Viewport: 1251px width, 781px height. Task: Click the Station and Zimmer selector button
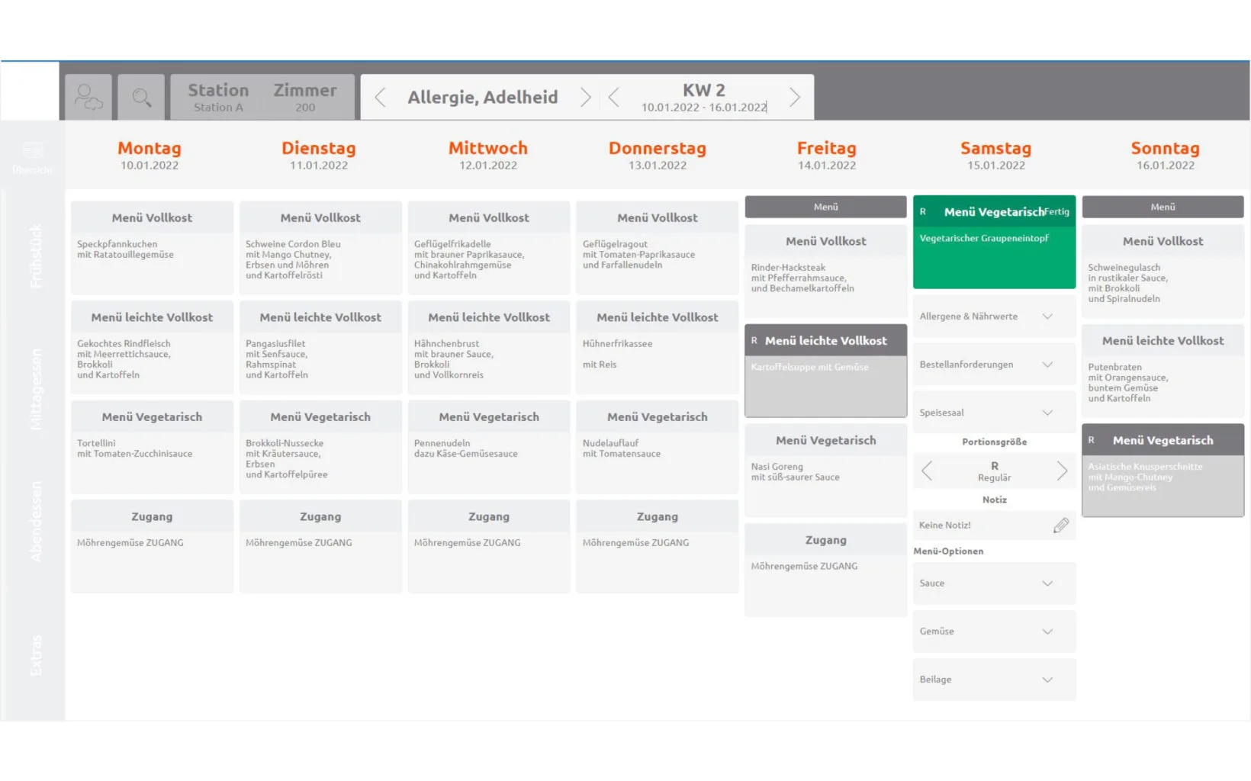click(262, 98)
